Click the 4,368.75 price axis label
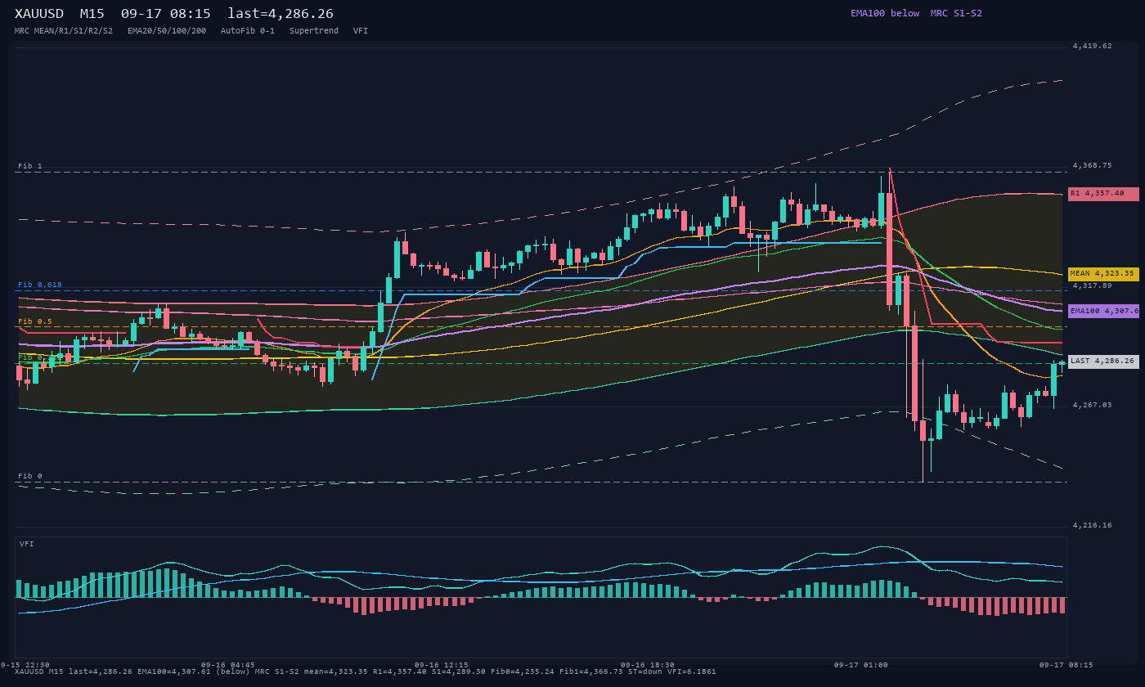1145x687 pixels. 1092,165
